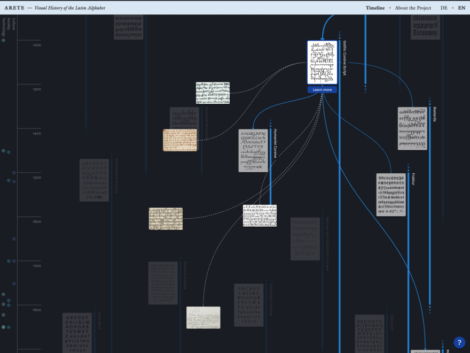Click Learn more under Gothic Cursive Script
This screenshot has width=470, height=353.
pyautogui.click(x=322, y=90)
